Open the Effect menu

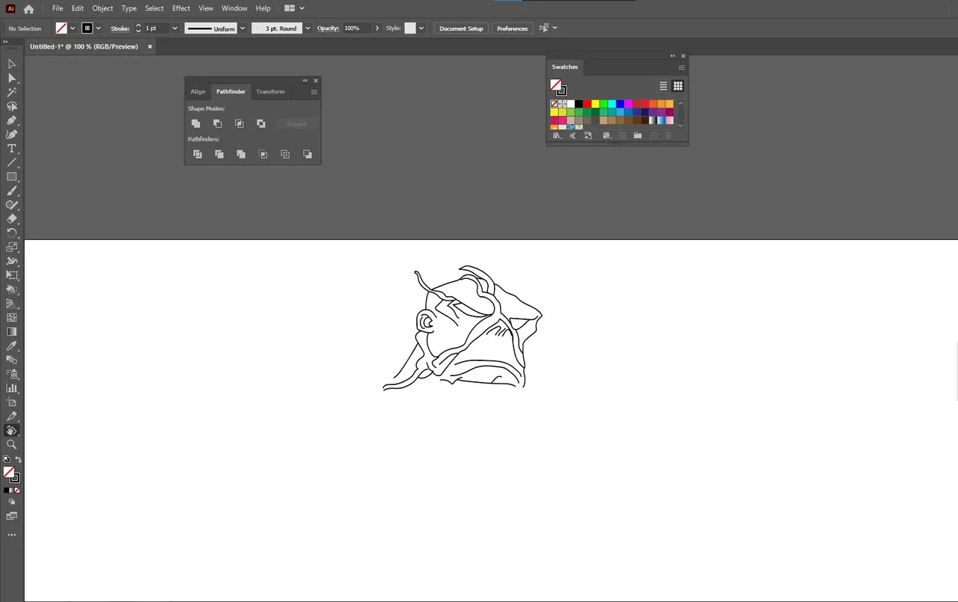181,8
